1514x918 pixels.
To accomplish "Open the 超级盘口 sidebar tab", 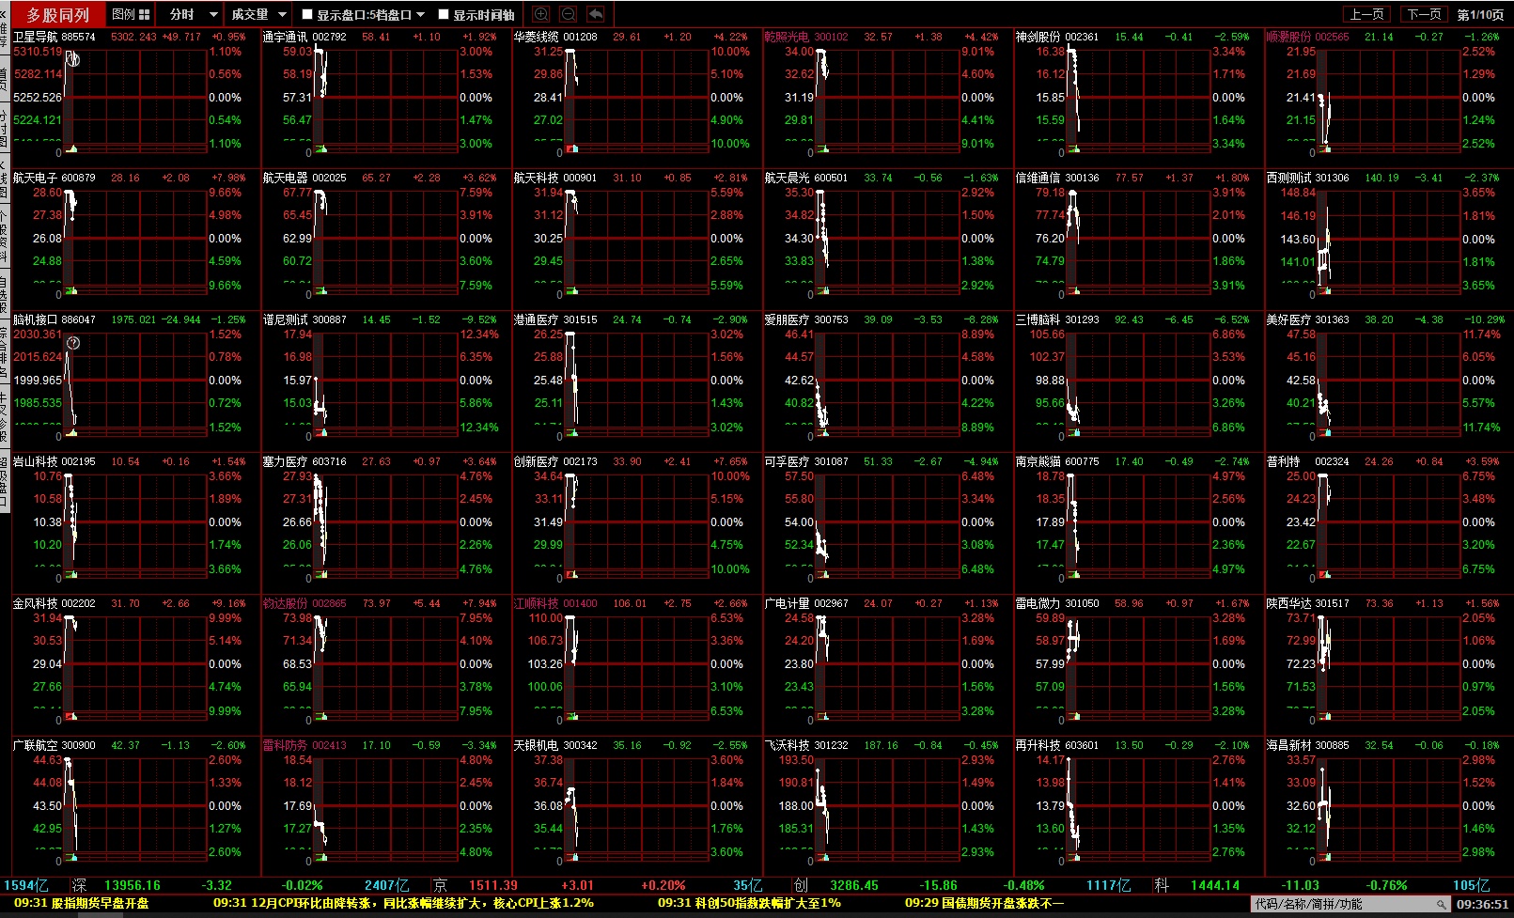I will [5, 482].
